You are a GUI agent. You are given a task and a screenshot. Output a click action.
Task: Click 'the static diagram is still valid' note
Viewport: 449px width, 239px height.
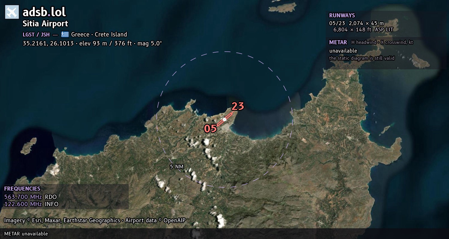coord(362,58)
